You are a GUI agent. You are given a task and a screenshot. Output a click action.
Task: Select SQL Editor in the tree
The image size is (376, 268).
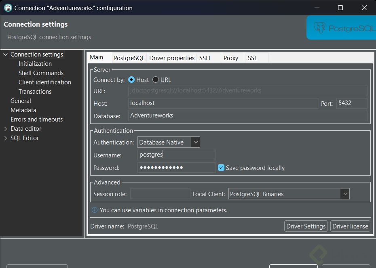(x=24, y=138)
